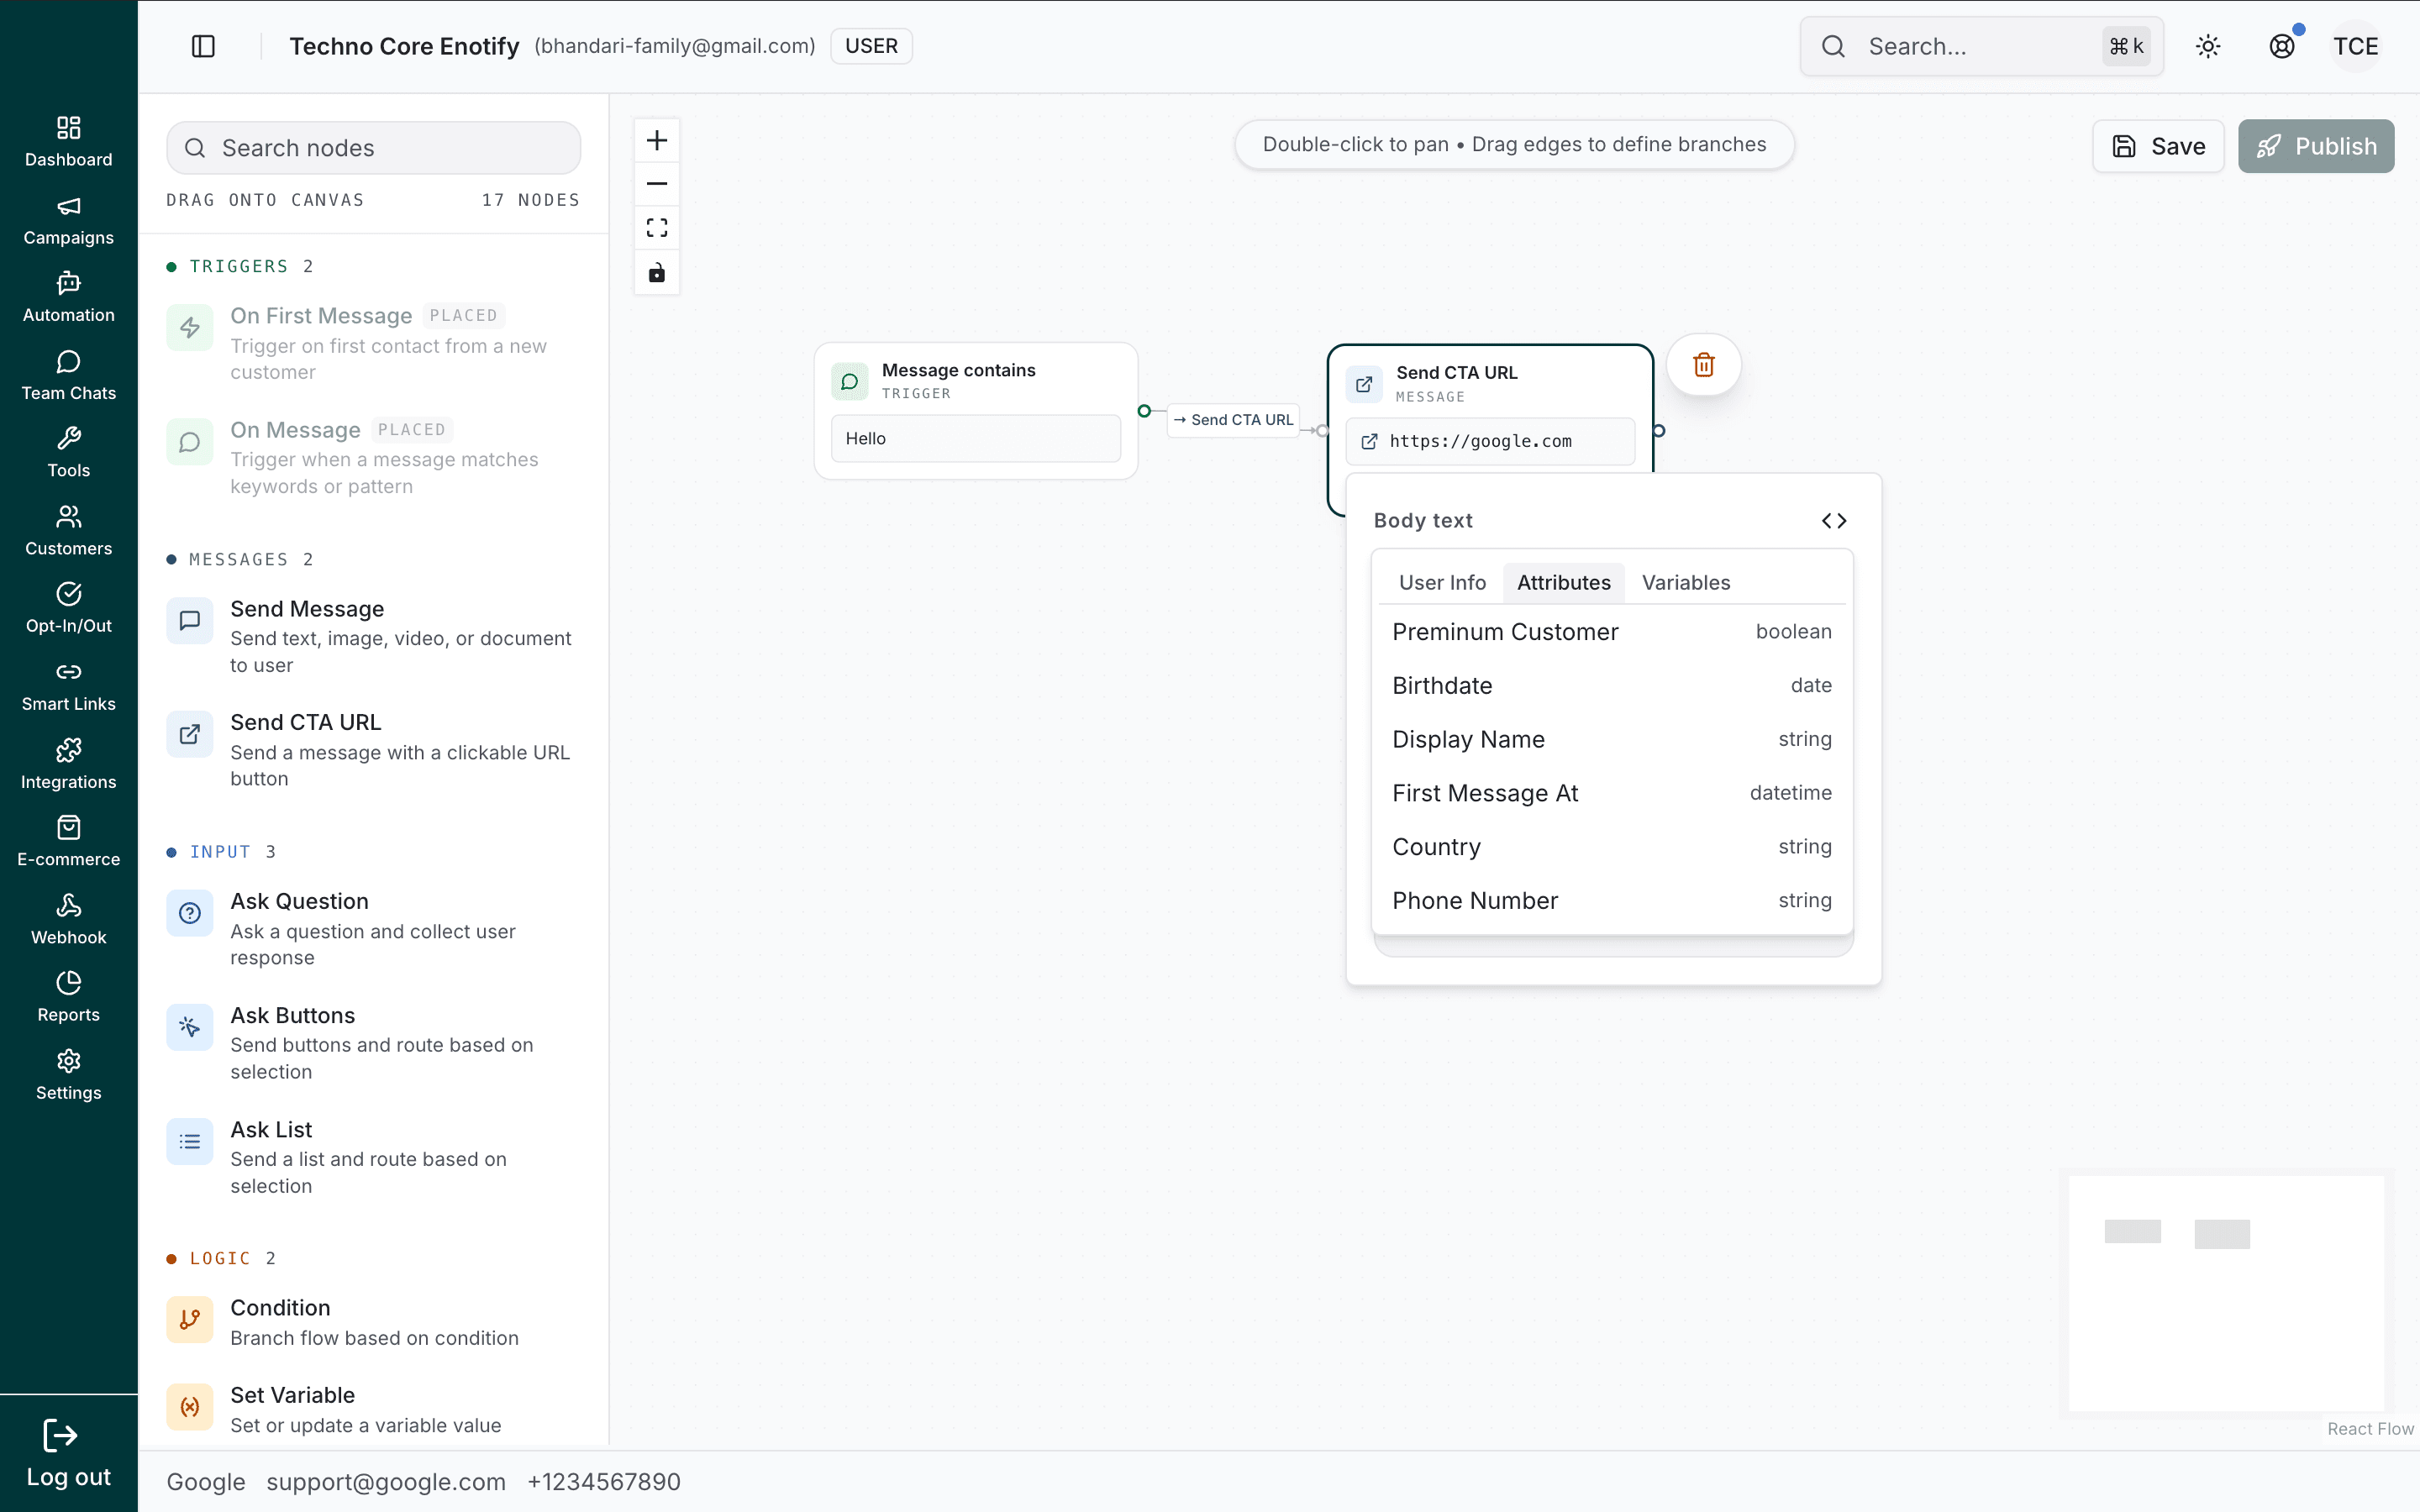Insert the Birthdate attribute
This screenshot has height=1512, width=2420.
(x=1612, y=686)
